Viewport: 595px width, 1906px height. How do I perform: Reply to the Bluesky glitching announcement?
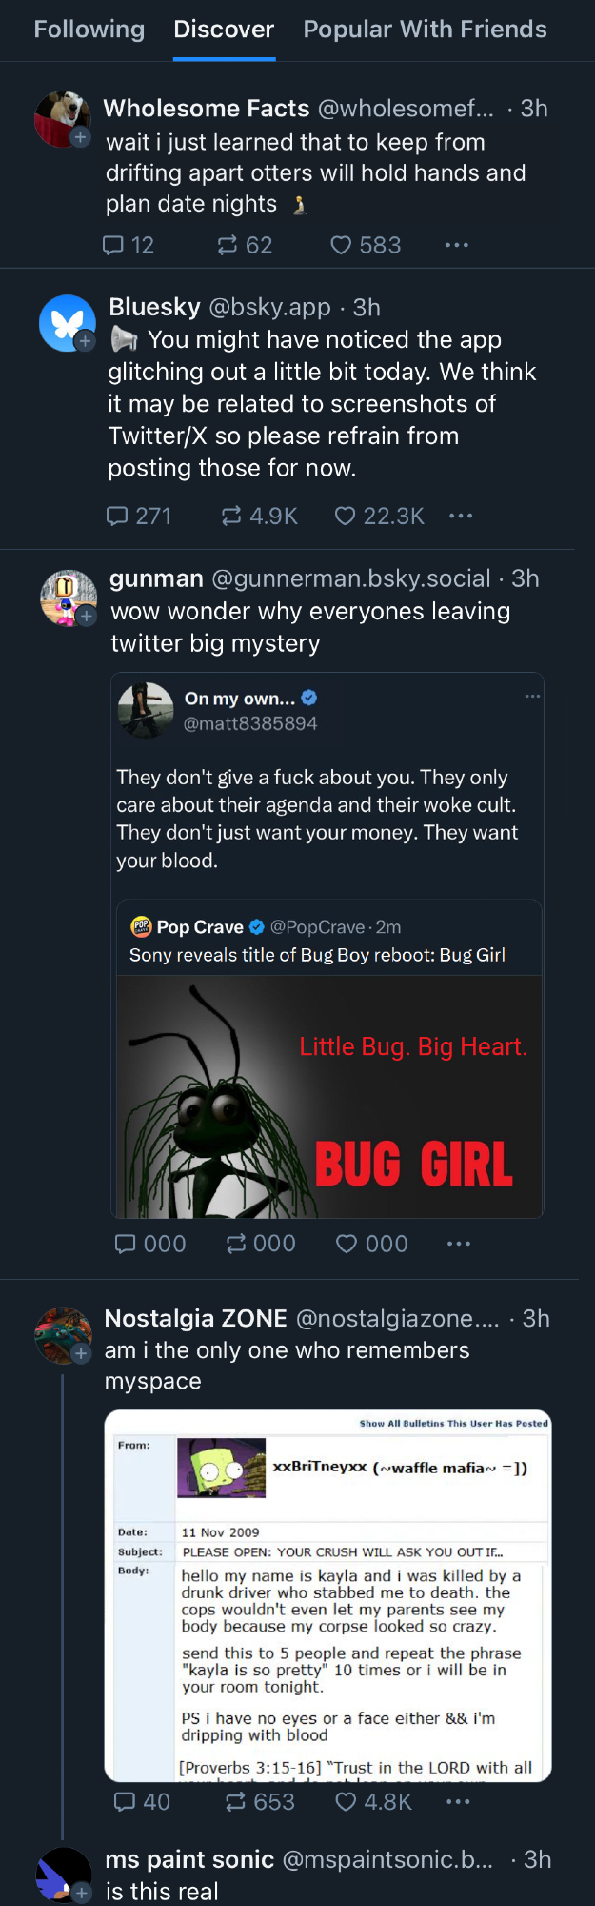(x=117, y=517)
